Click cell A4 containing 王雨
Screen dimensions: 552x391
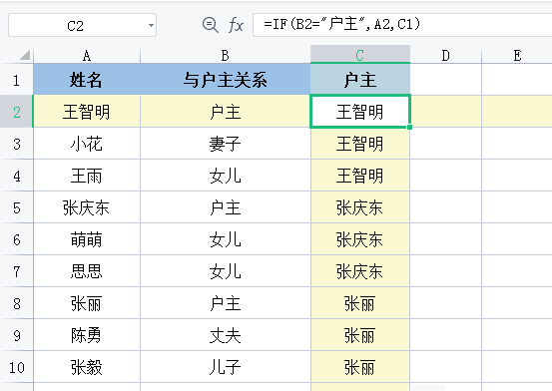[x=87, y=176]
